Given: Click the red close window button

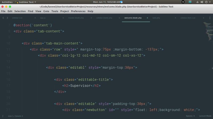Looking at the screenshot, I should click(2, 7).
